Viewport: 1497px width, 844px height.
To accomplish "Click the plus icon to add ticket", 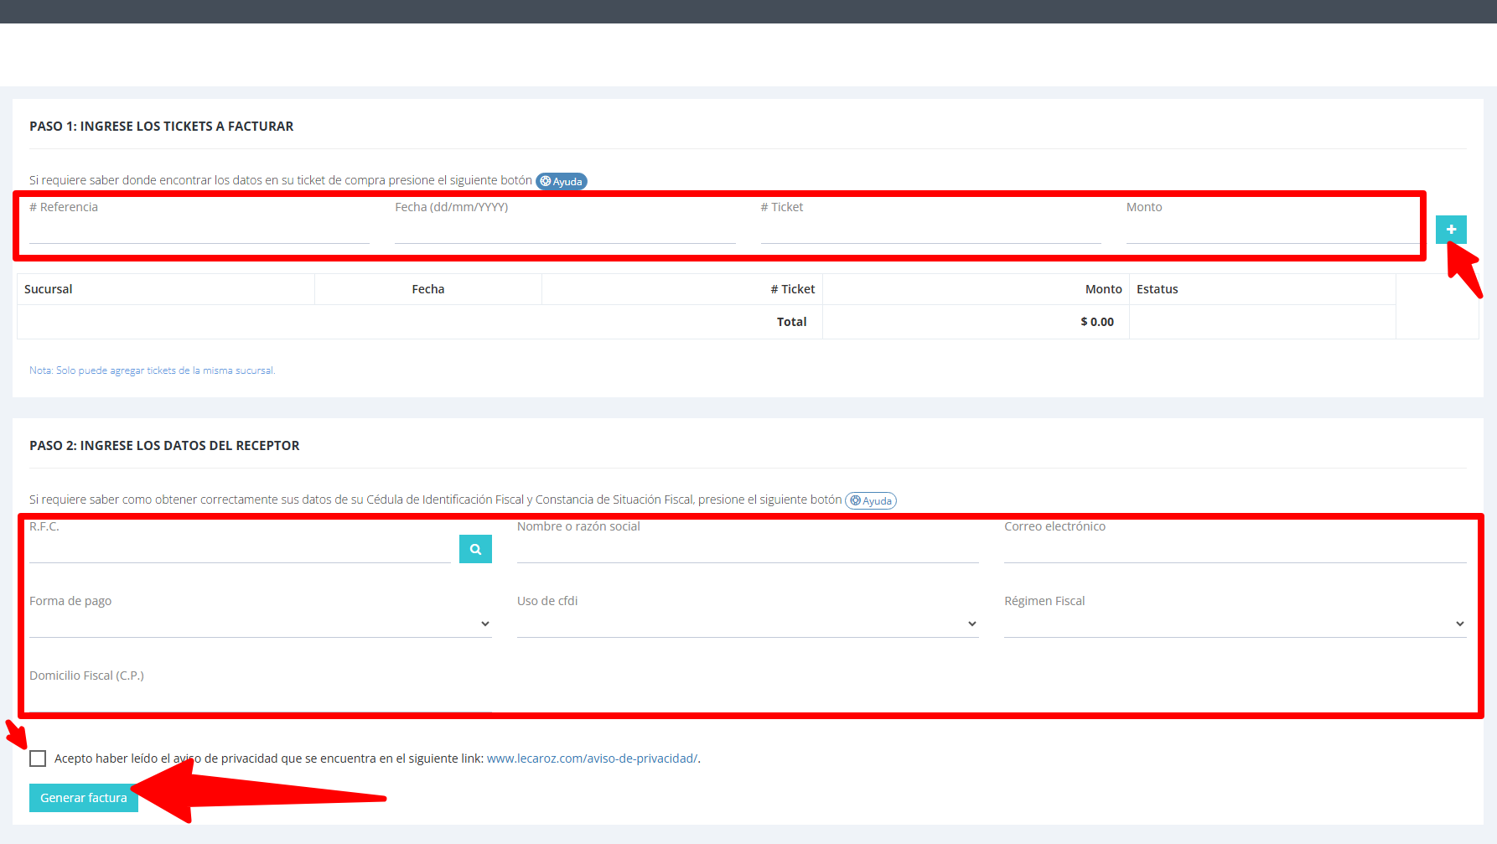I will 1450,229.
